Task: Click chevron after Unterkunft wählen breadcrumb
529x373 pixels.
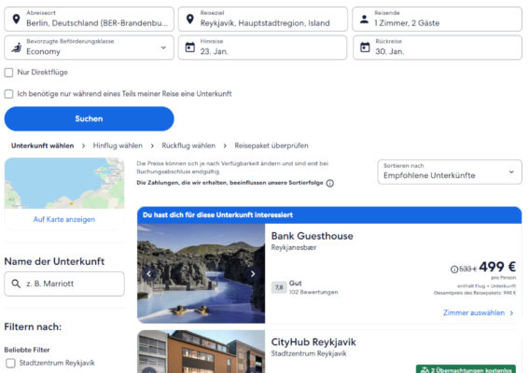Action: (83, 145)
